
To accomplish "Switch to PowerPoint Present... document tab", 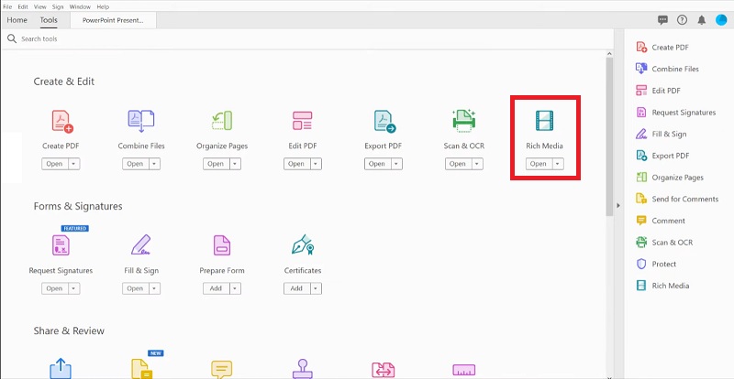I will (x=113, y=20).
